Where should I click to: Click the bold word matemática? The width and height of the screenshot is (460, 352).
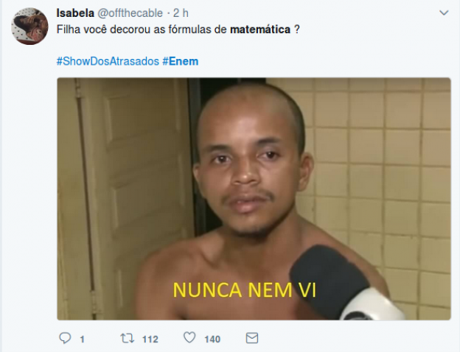[260, 29]
